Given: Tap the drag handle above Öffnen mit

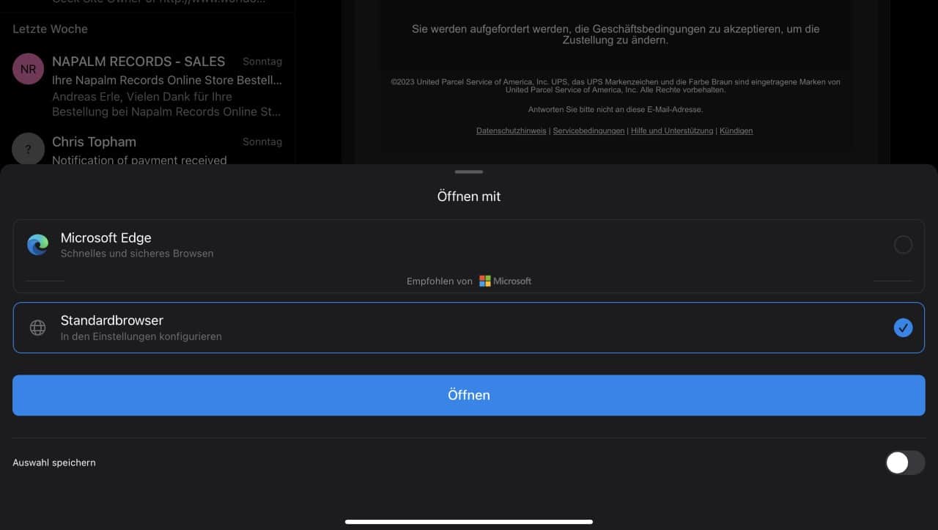Looking at the screenshot, I should click(469, 172).
